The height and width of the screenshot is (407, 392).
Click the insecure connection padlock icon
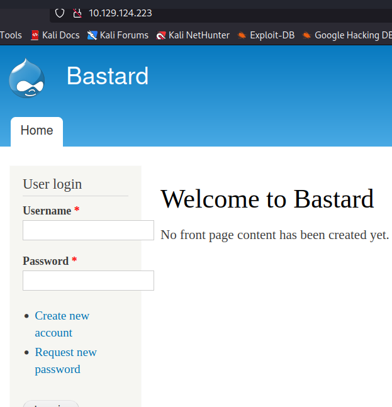tap(77, 13)
